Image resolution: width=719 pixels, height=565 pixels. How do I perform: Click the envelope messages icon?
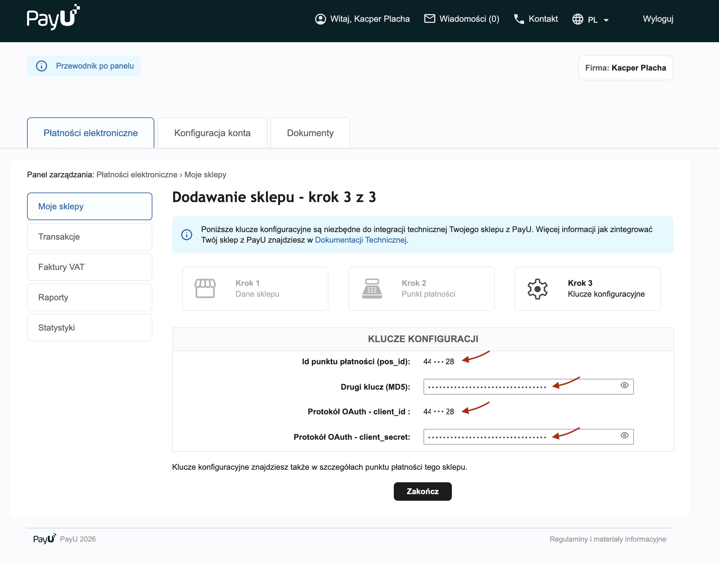point(429,18)
